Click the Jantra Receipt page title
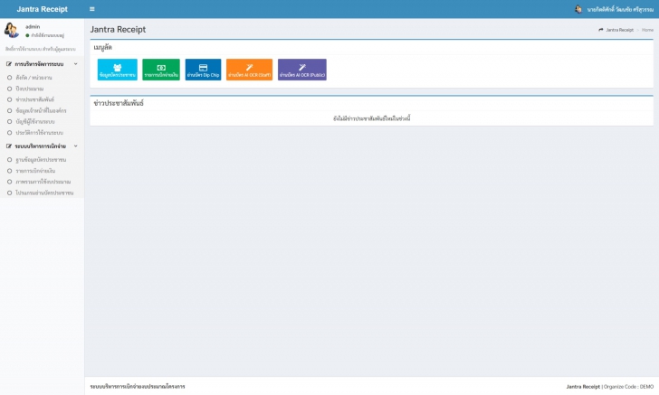The image size is (659, 395). click(x=118, y=30)
